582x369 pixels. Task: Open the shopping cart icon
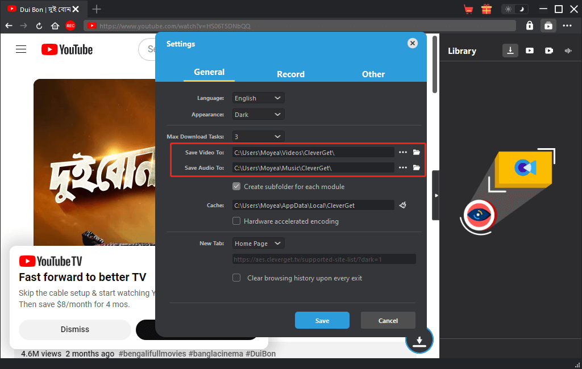click(468, 9)
